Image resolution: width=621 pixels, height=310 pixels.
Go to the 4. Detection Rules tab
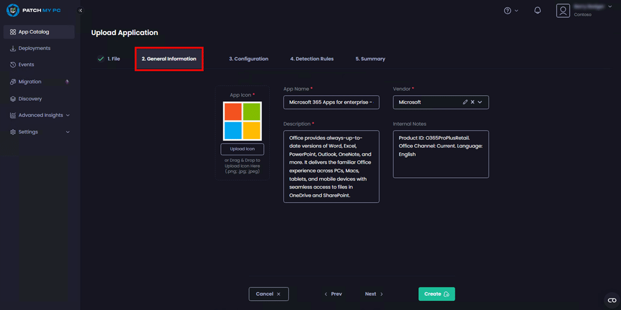[311, 59]
